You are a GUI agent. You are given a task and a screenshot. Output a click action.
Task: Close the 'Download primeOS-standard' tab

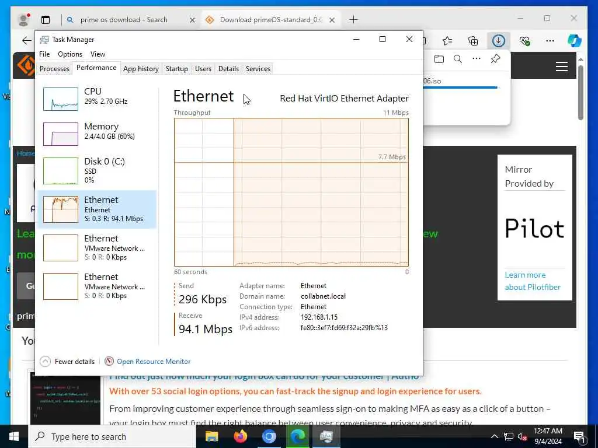[x=332, y=20]
